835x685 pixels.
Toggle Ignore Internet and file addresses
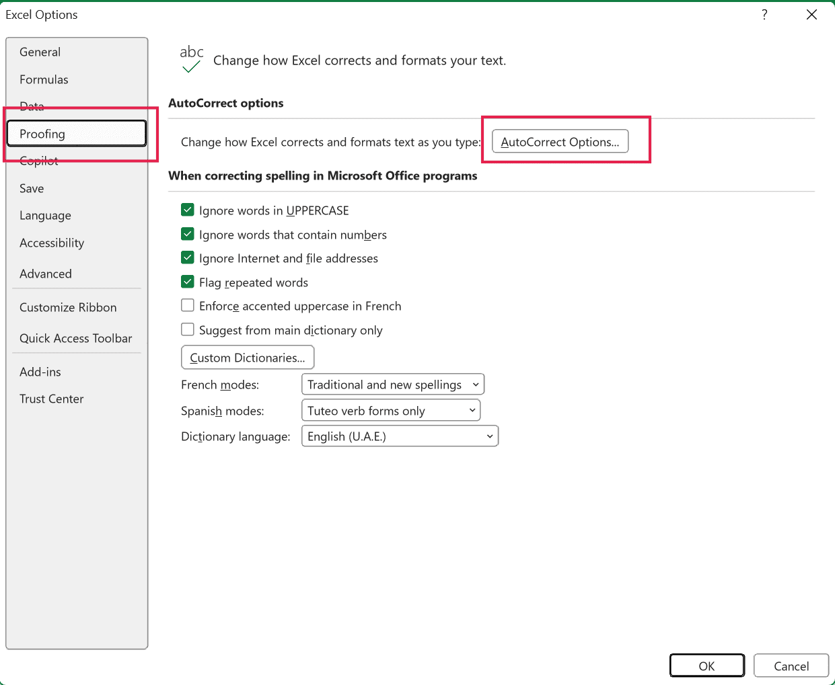[x=188, y=257]
